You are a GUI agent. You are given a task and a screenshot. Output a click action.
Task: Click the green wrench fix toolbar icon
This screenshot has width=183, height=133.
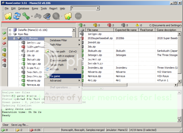pyautogui.click(x=26, y=16)
